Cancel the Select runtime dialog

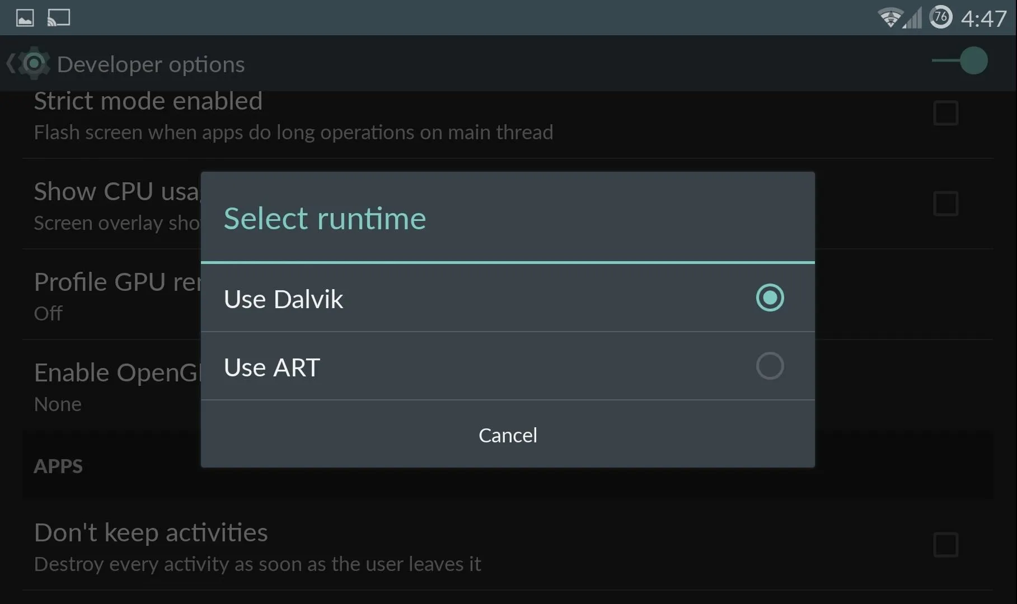coord(508,435)
